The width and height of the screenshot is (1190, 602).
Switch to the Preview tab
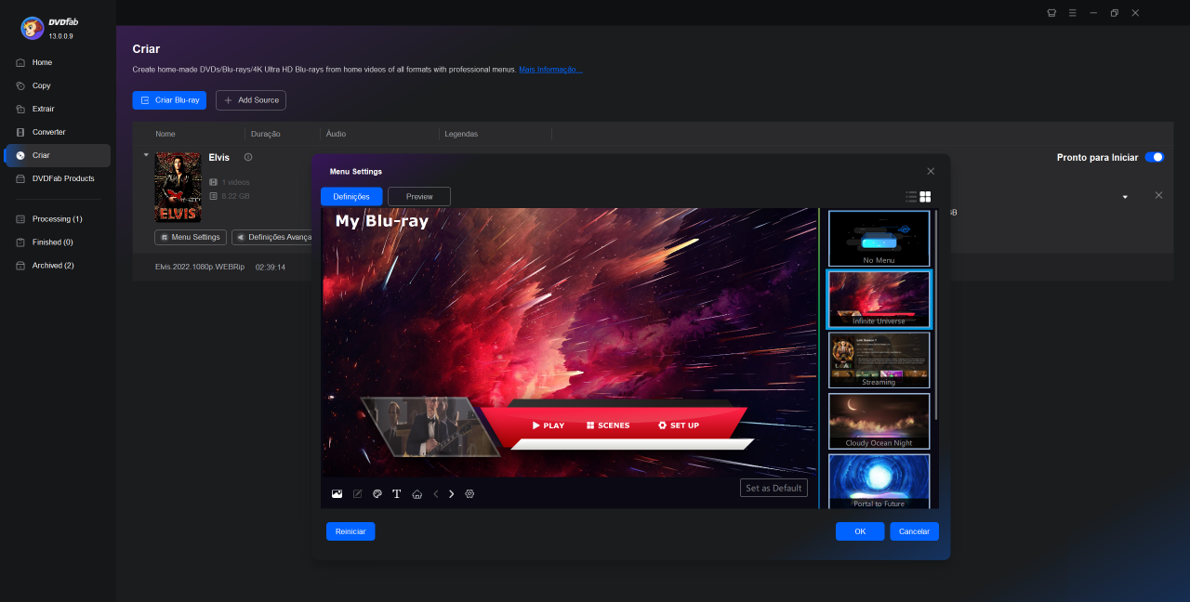coord(419,196)
